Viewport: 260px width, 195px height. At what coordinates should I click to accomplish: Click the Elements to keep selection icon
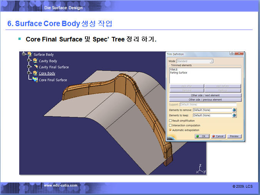234,115
